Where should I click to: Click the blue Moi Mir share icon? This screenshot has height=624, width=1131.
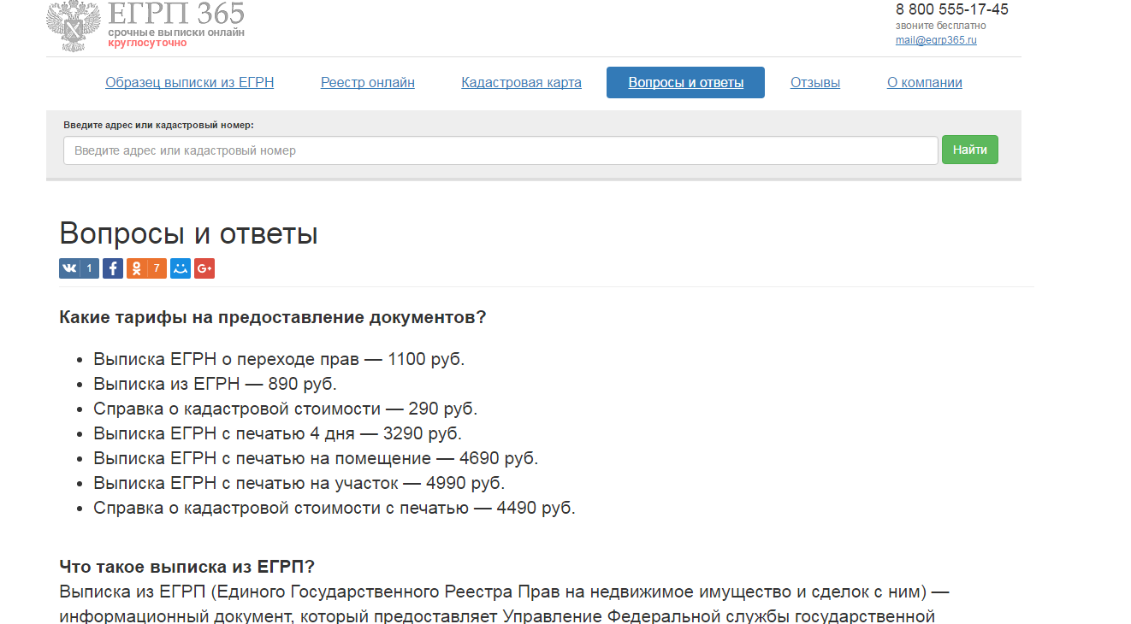tap(181, 268)
